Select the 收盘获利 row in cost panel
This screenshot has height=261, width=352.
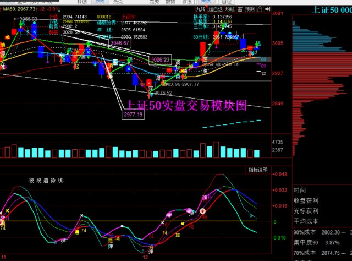pyautogui.click(x=306, y=200)
